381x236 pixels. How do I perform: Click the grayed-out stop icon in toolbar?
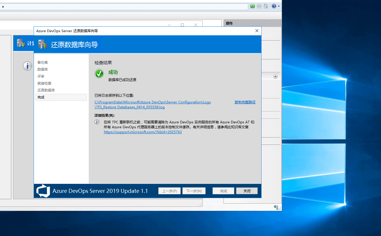[x=259, y=6]
